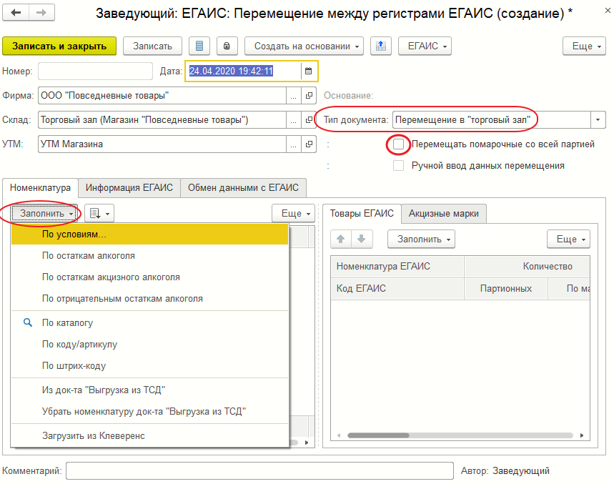Viewport: 614px width, 484px height.
Task: Switch to Информация ЕГАИС tab
Action: pyautogui.click(x=129, y=188)
